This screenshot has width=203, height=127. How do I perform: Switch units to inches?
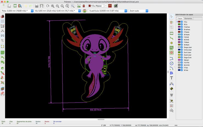pyautogui.click(x=2, y=31)
